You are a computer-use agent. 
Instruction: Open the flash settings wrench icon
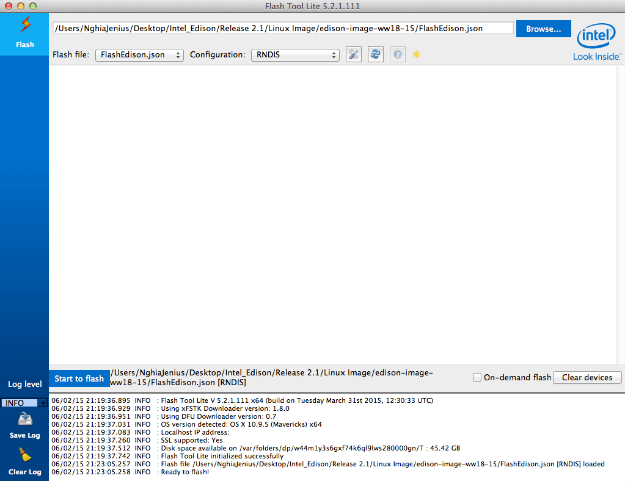point(353,54)
